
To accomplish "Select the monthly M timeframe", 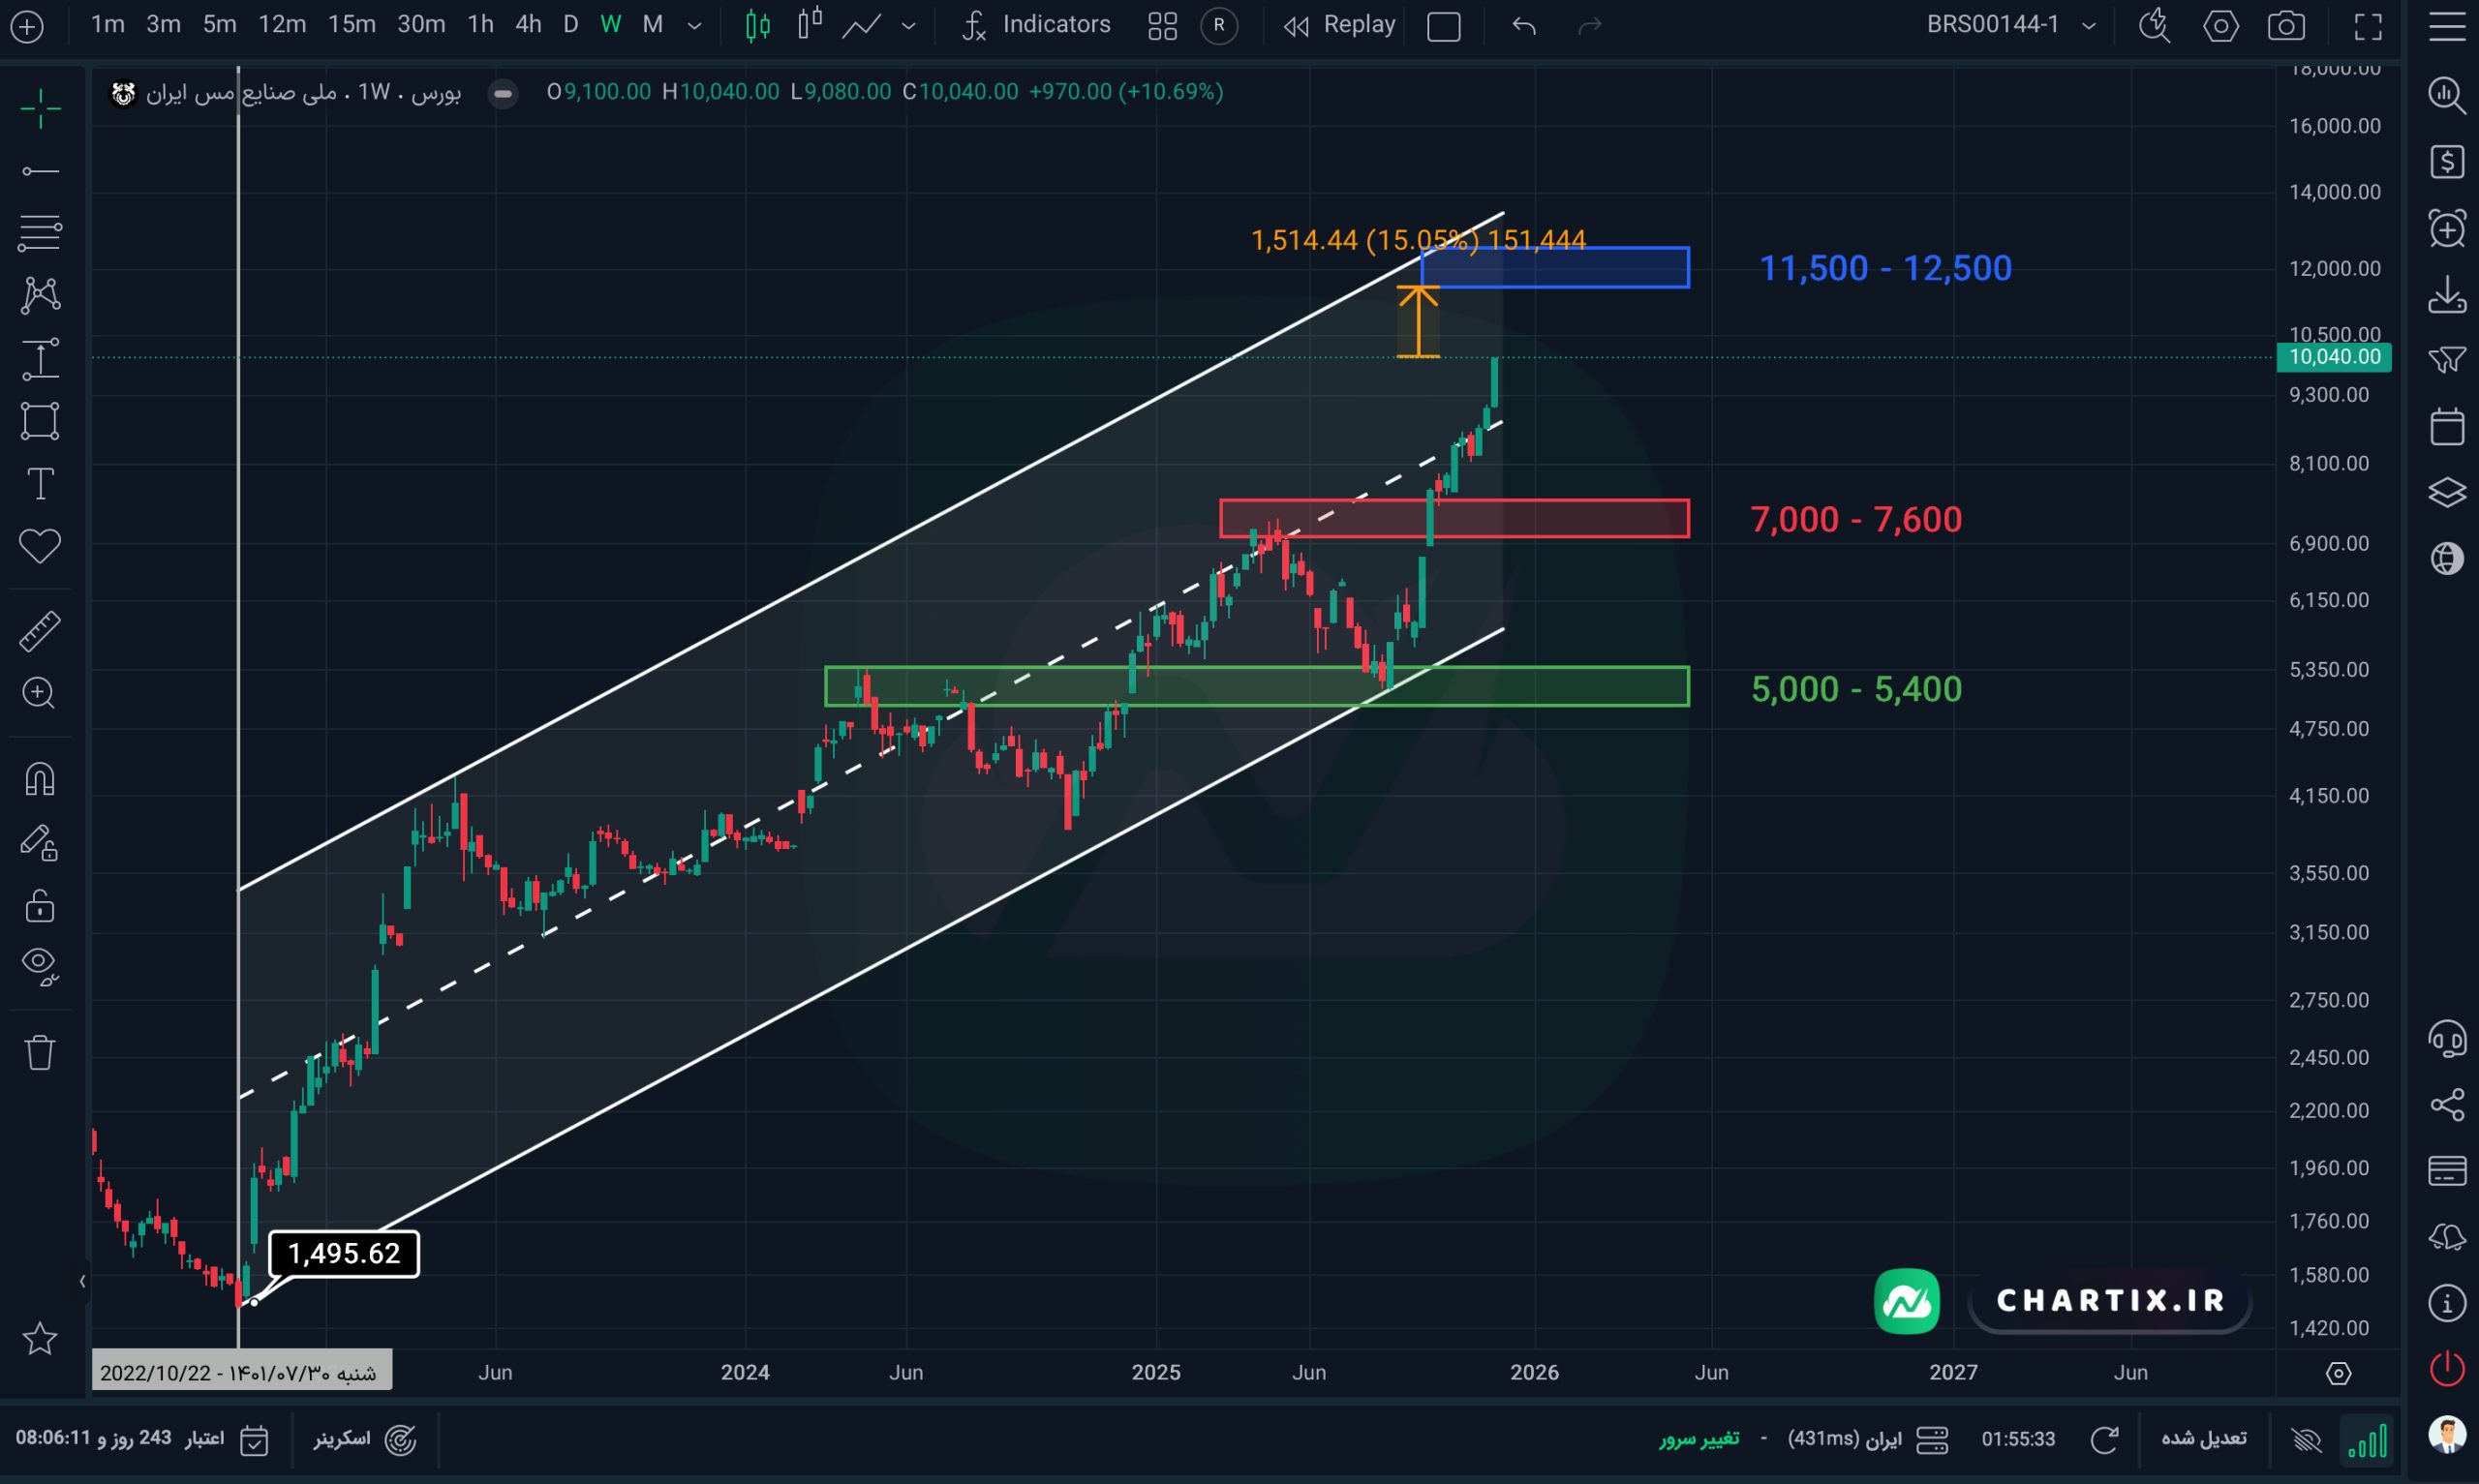I will click(x=652, y=25).
